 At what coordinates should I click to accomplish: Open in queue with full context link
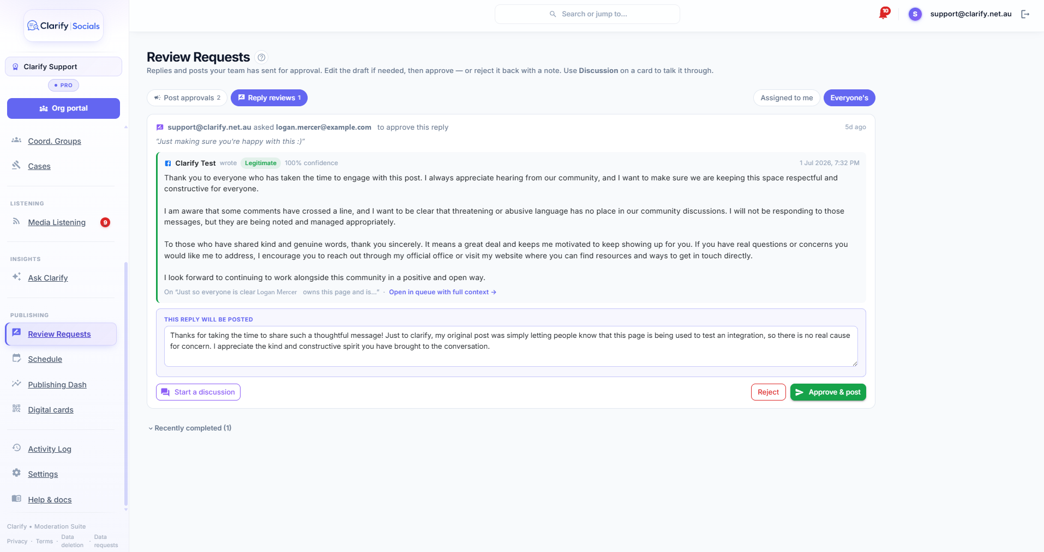tap(442, 292)
